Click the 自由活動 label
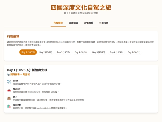The image size is (162, 122). [x=17, y=105]
